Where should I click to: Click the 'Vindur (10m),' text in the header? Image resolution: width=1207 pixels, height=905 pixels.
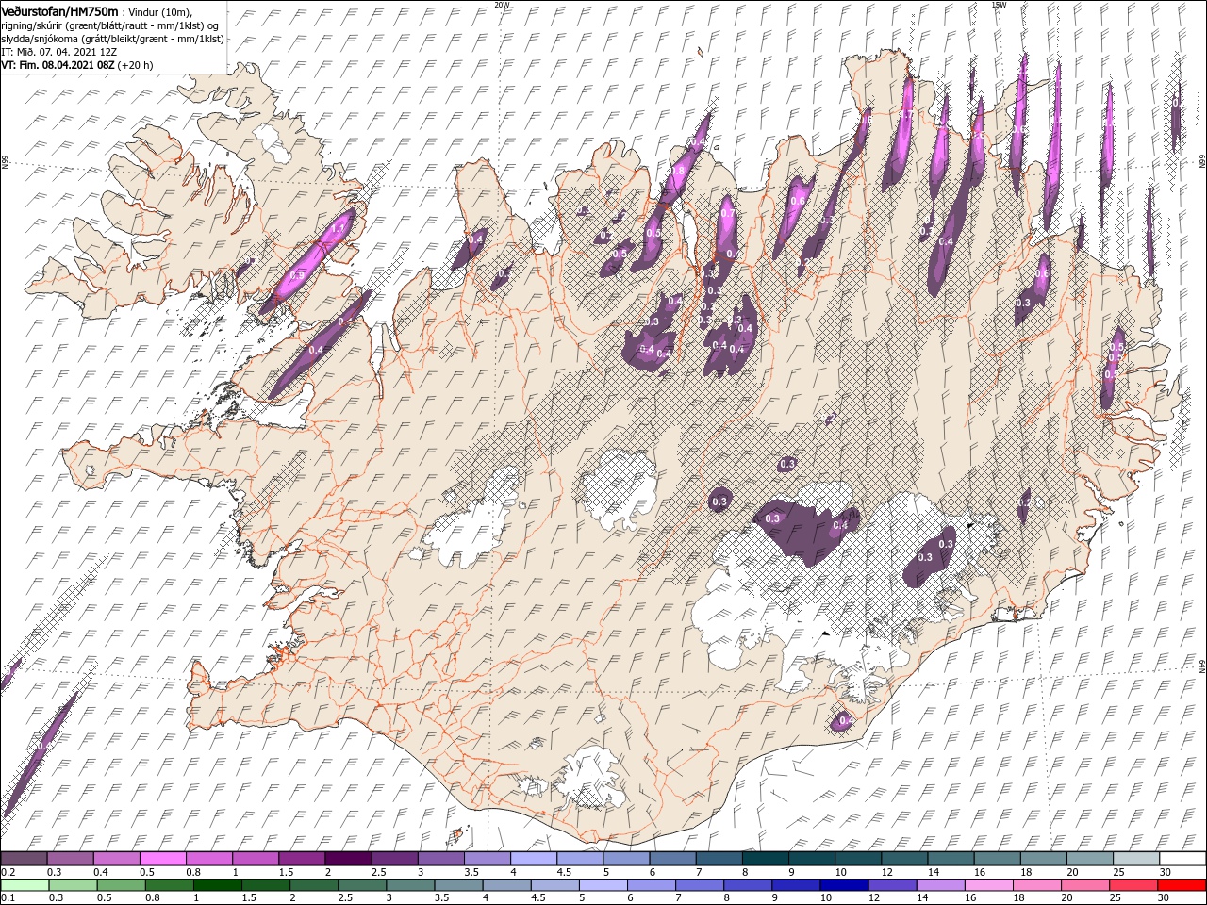[x=159, y=11]
